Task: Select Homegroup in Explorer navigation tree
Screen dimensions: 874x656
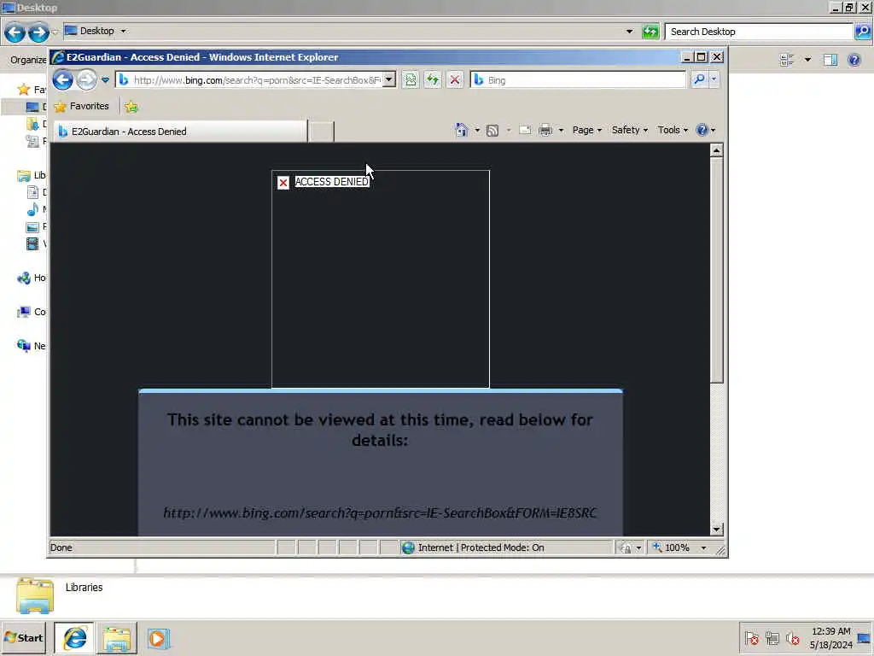Action: click(x=32, y=278)
